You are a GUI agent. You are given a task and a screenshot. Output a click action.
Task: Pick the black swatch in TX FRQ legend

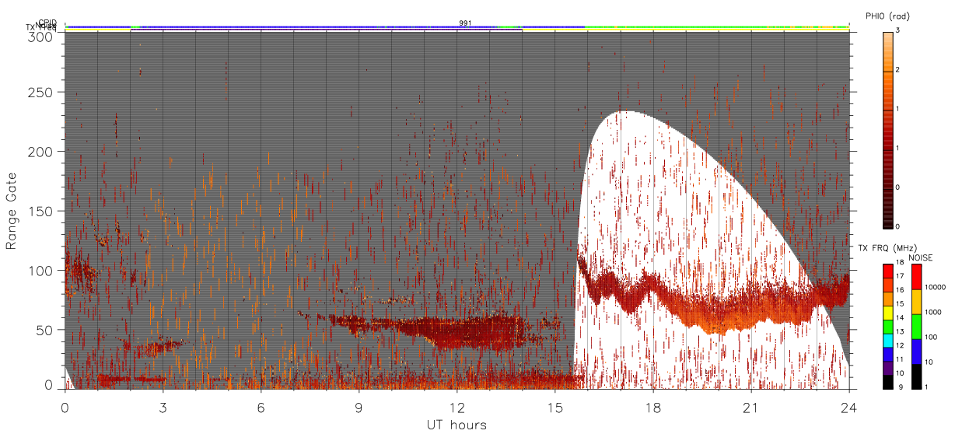pos(888,383)
